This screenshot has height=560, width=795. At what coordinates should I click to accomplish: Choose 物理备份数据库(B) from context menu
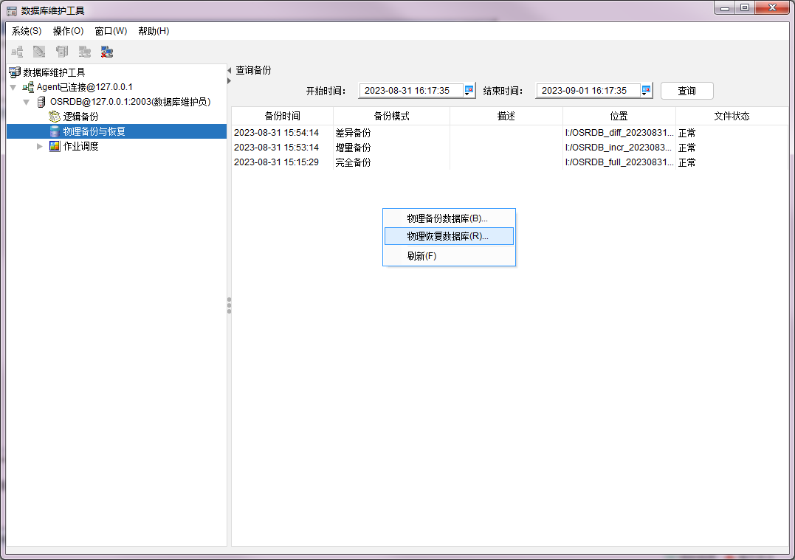(x=447, y=218)
